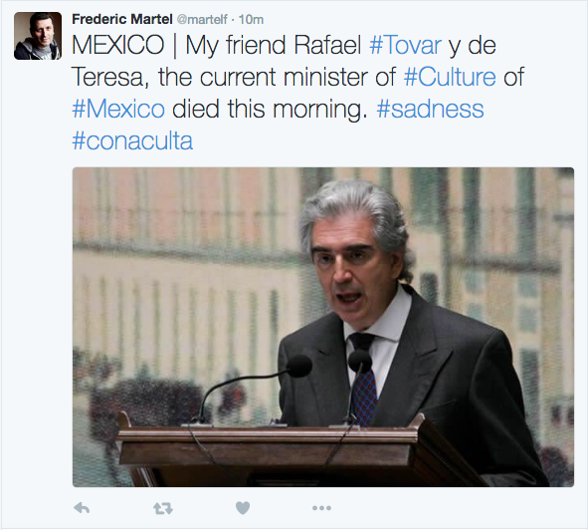
Task: Retweet this tweet using the arrows icon
Action: 163,509
